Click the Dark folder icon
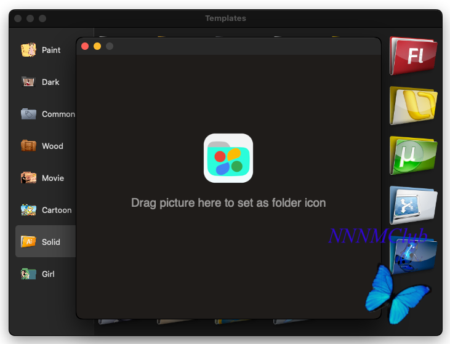Screen dimensions: 450x344 pyautogui.click(x=28, y=82)
